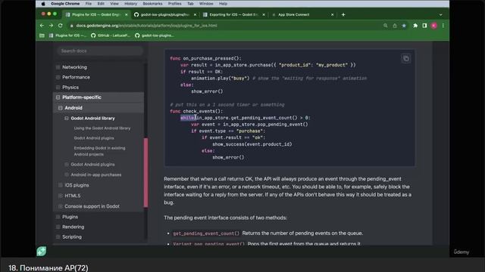The image size is (485, 272).
Task: Click the sidebar pink scrollbar
Action: pos(145,172)
